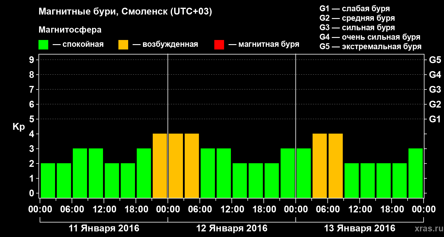The width and height of the screenshot is (444, 237).
Task: Click the 21:00–00:00 green bar on 12 Января
Action: [x=288, y=173]
